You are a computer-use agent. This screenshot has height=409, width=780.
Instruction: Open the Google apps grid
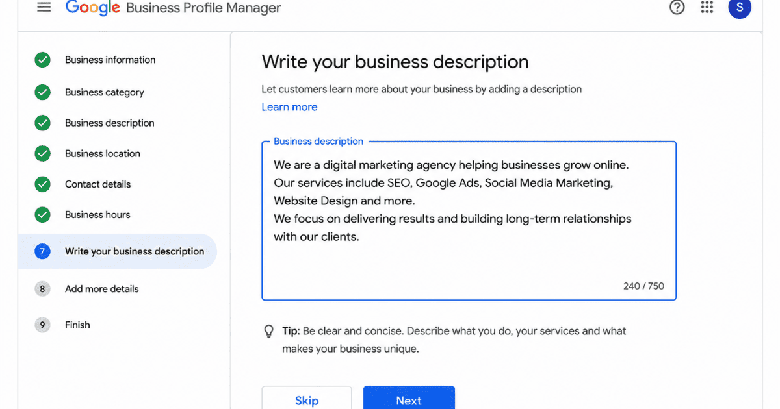pos(707,8)
